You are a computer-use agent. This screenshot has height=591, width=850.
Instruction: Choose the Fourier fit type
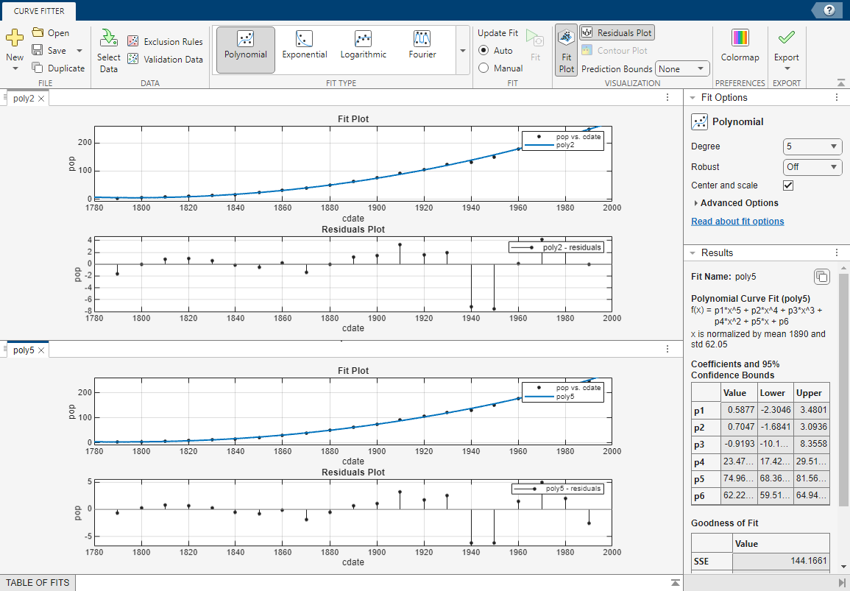tap(422, 46)
